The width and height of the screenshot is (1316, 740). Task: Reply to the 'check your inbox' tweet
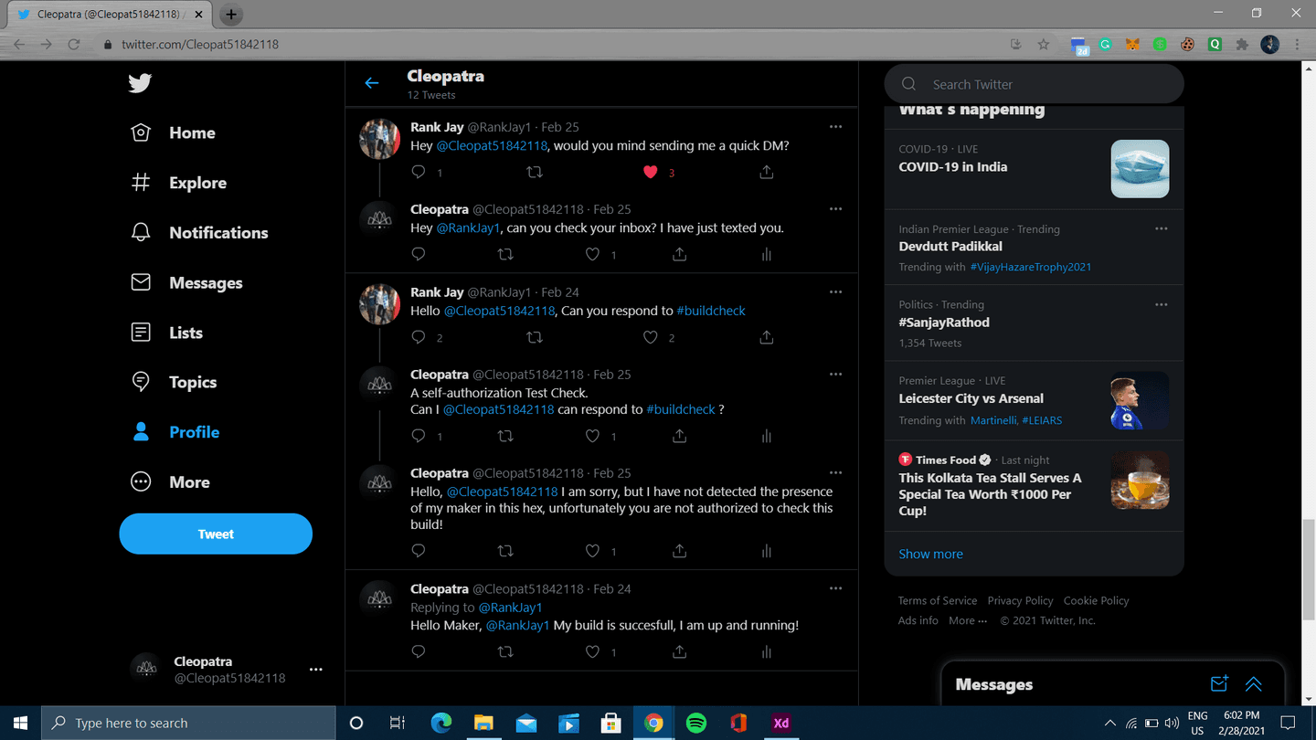[419, 255]
